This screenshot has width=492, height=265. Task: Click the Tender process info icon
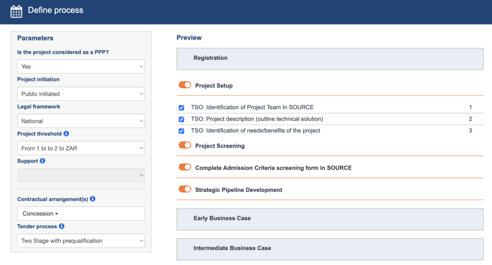62,226
